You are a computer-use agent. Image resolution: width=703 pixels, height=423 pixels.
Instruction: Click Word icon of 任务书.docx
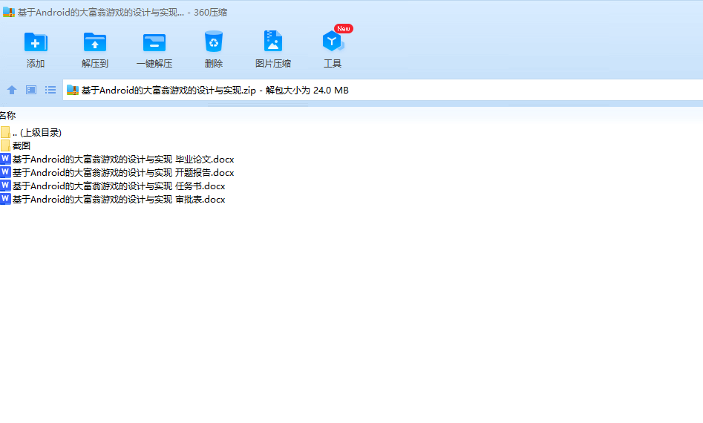(x=5, y=186)
